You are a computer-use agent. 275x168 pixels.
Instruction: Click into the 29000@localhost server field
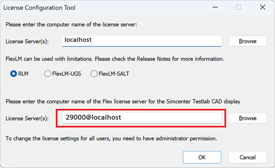[x=141, y=118]
